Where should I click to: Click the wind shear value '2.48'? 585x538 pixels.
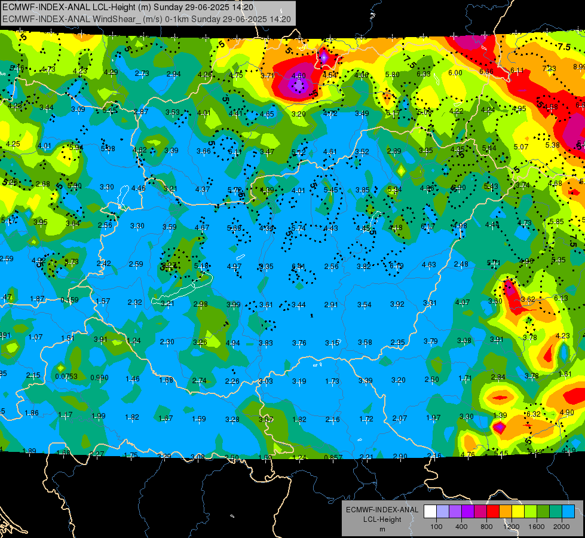click(461, 264)
